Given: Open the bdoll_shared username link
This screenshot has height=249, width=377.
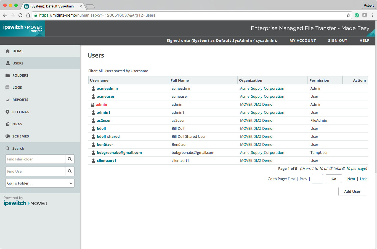Looking at the screenshot, I should (x=108, y=136).
